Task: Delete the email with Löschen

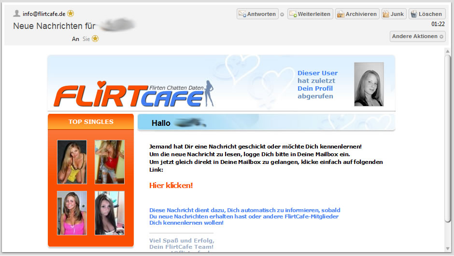Action: (x=427, y=14)
